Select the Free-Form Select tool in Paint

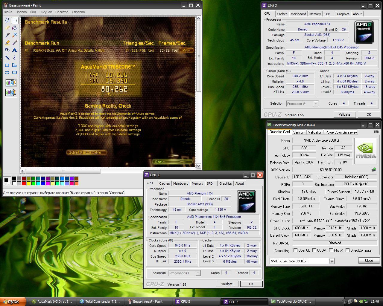(x=7, y=20)
